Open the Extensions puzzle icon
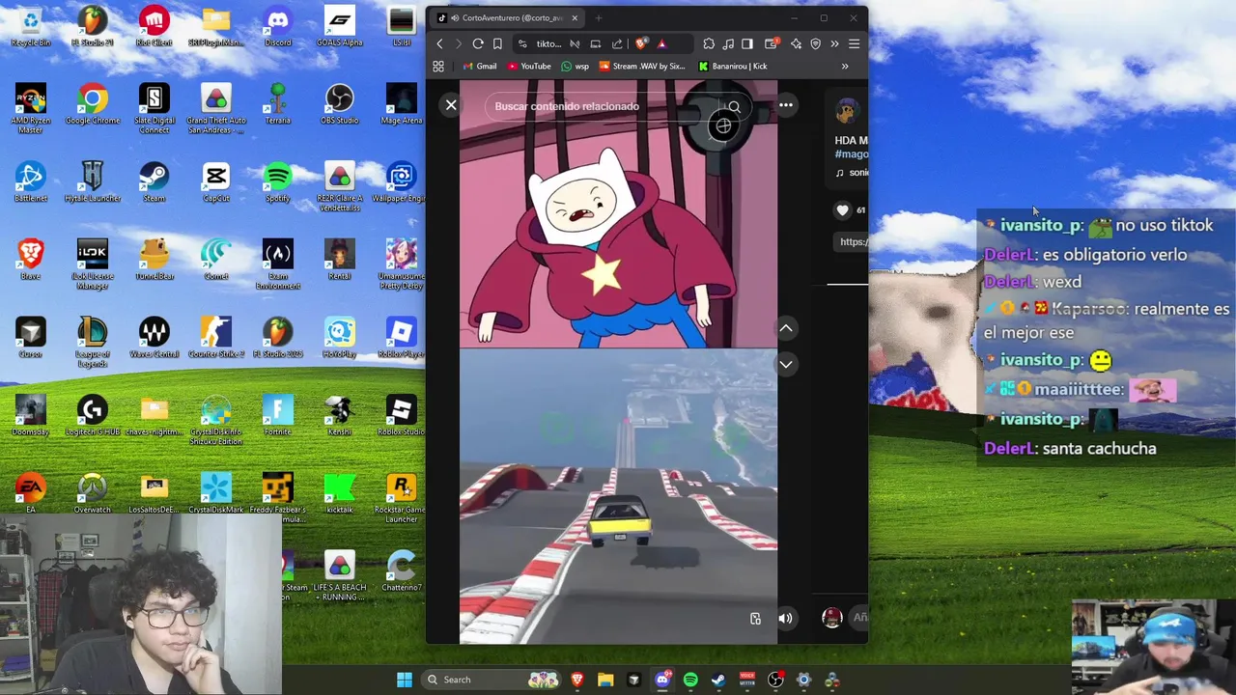The image size is (1236, 695). (709, 43)
